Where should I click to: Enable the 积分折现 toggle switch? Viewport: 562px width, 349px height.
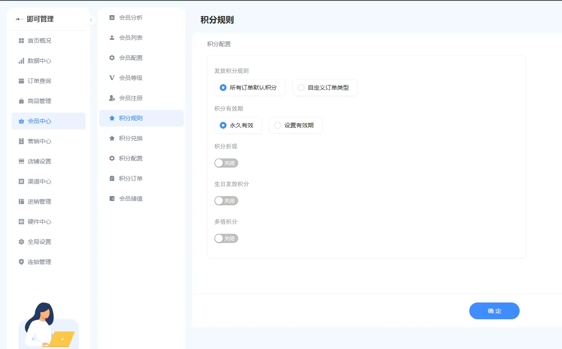point(226,163)
